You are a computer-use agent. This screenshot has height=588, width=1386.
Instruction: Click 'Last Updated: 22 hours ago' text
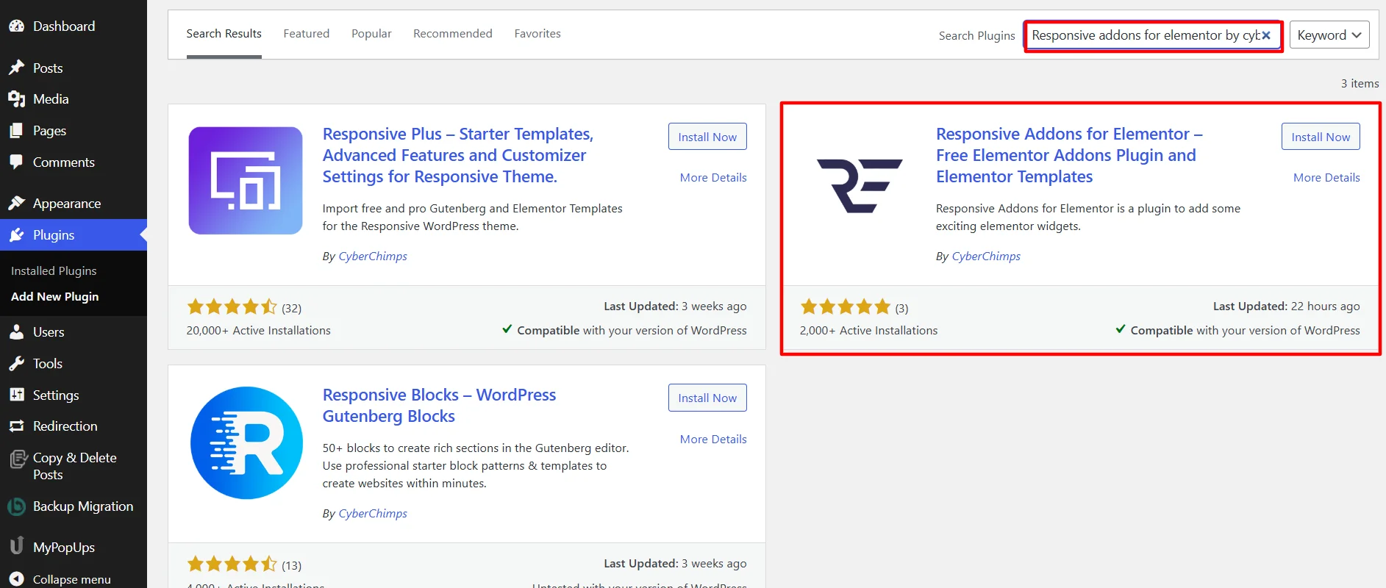pos(1286,306)
